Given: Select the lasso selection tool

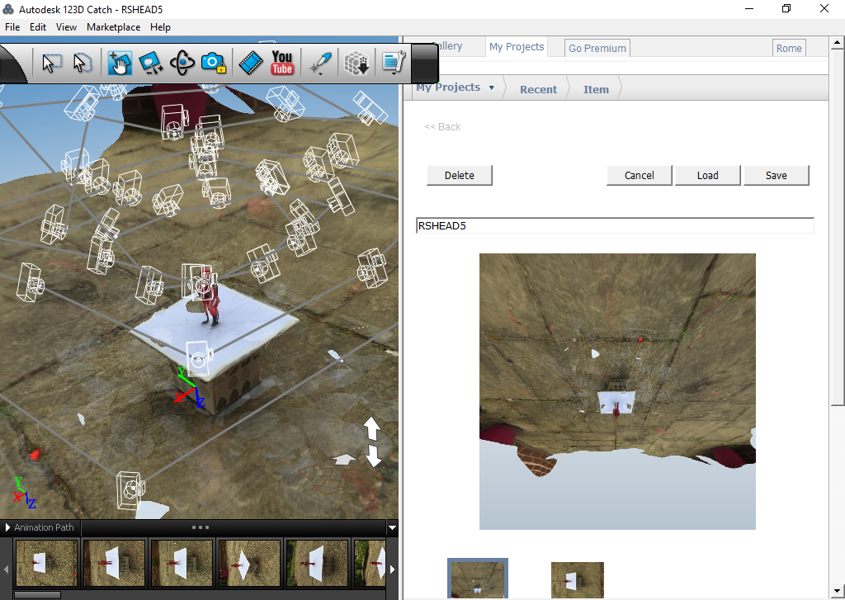Looking at the screenshot, I should (x=83, y=63).
